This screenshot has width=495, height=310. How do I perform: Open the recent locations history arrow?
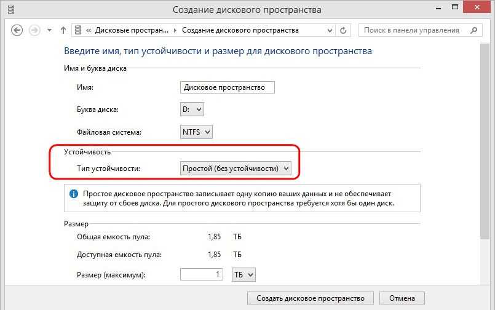(49, 31)
